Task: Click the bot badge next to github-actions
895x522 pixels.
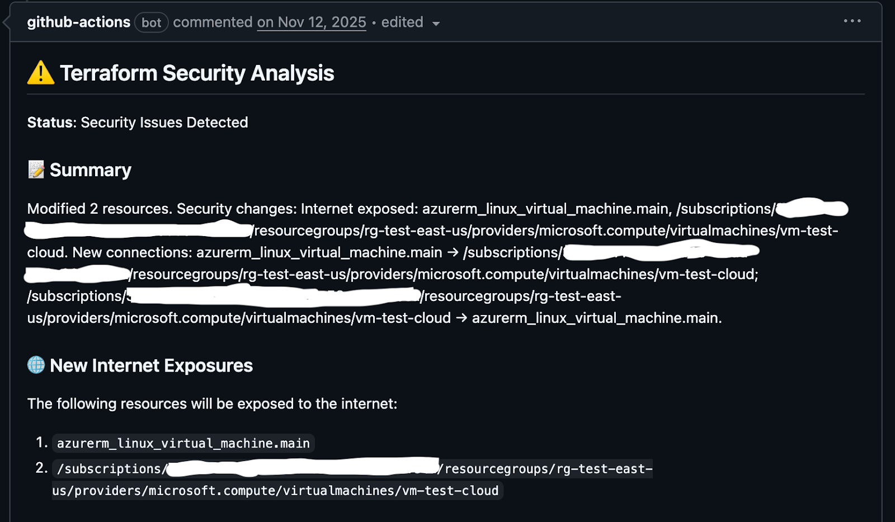Action: (x=151, y=22)
